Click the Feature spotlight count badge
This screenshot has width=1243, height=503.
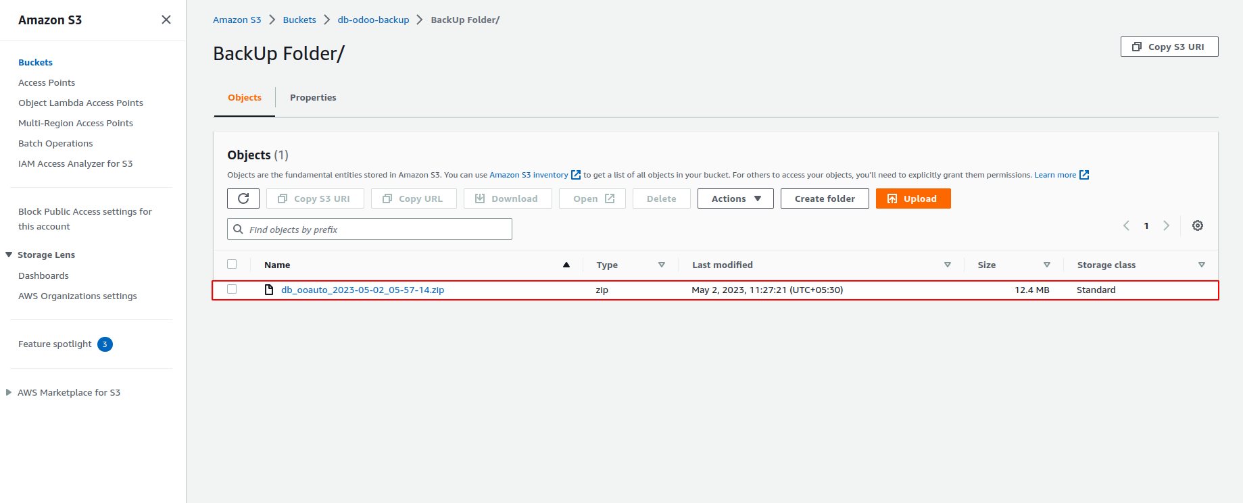(105, 344)
